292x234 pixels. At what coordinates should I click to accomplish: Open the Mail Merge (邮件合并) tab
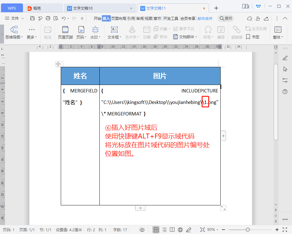pos(205,18)
